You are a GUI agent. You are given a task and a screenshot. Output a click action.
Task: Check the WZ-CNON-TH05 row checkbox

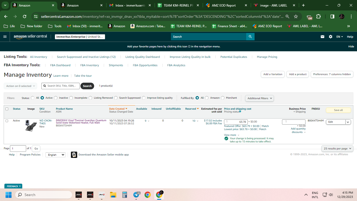coord(7,121)
